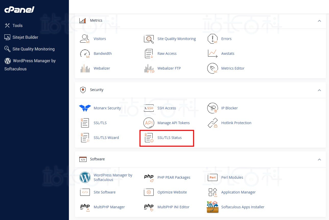329x220 pixels.
Task: Open the Visitors icon
Action: (85, 39)
